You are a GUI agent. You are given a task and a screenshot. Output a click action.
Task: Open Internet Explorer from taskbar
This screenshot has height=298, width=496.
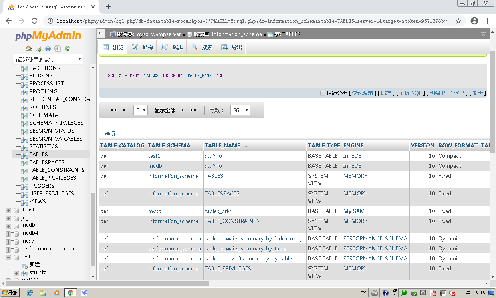tap(30, 293)
